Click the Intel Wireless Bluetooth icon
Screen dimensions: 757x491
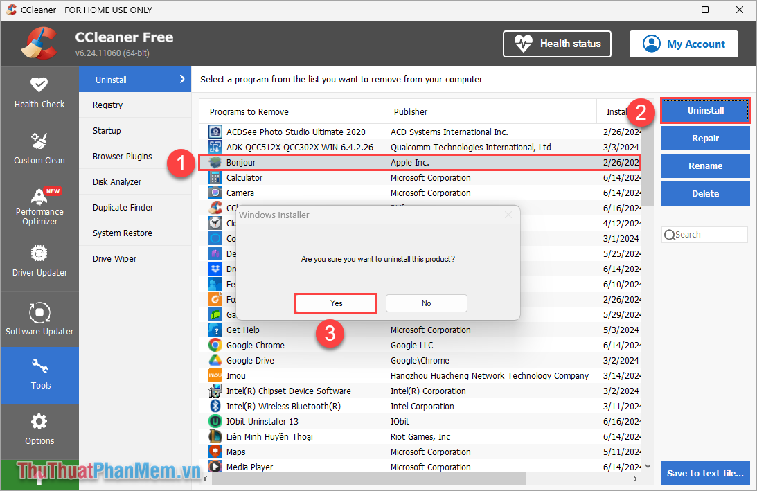pos(215,406)
